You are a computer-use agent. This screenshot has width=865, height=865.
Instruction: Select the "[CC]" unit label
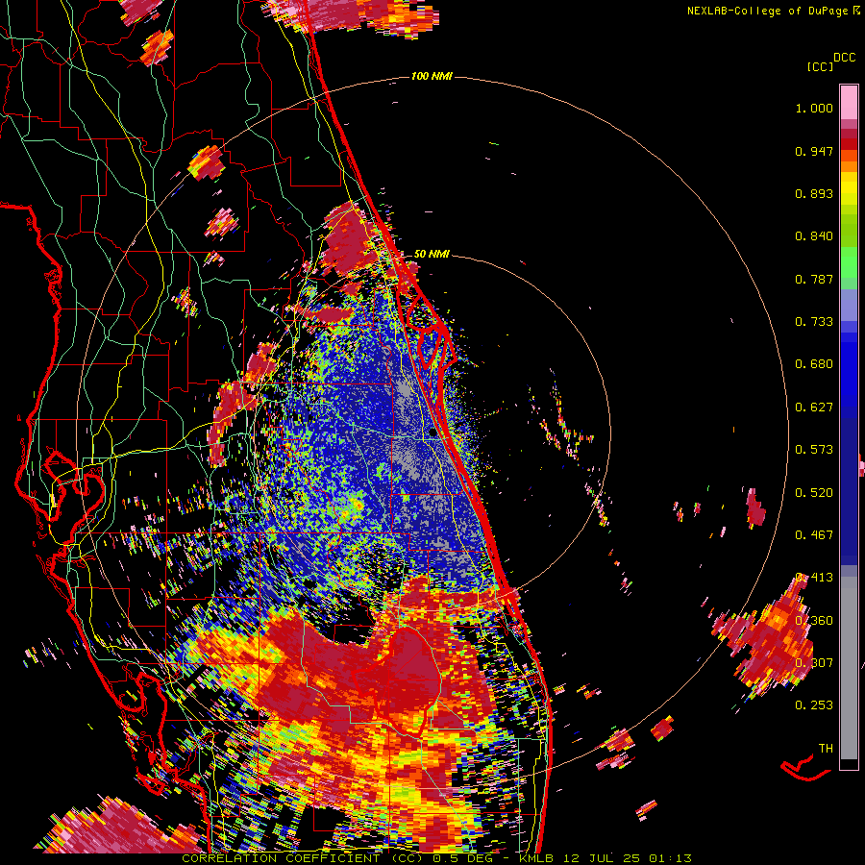click(x=820, y=66)
